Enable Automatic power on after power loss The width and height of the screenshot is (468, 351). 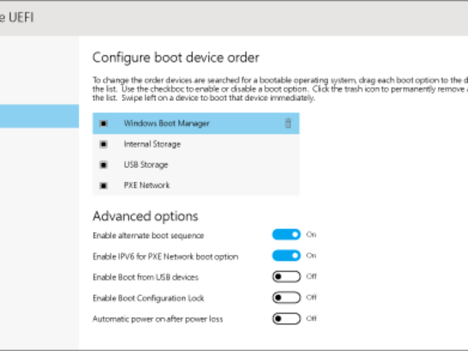286,319
